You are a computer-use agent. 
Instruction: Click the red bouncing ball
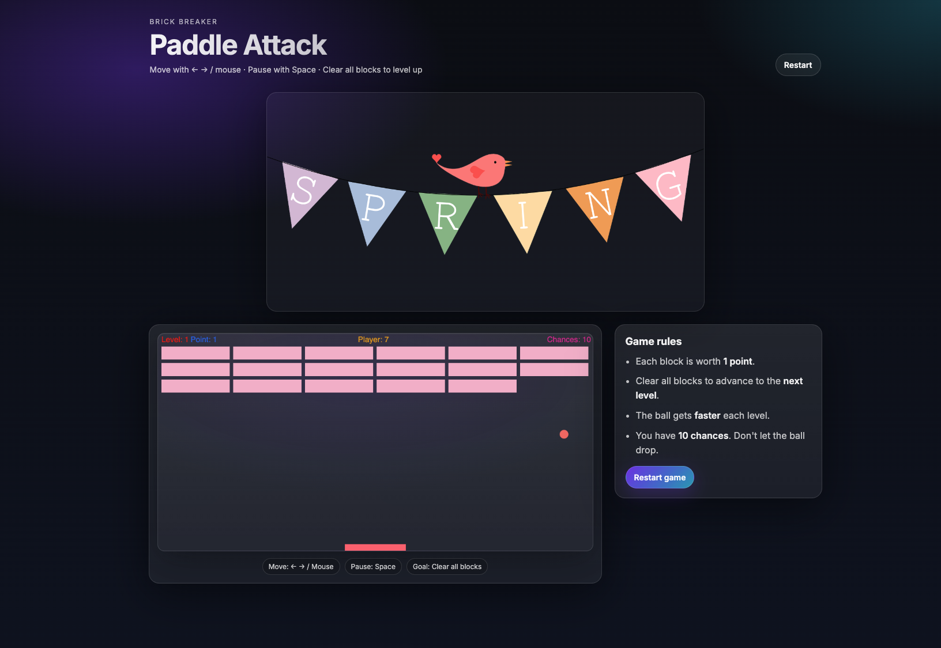point(564,434)
